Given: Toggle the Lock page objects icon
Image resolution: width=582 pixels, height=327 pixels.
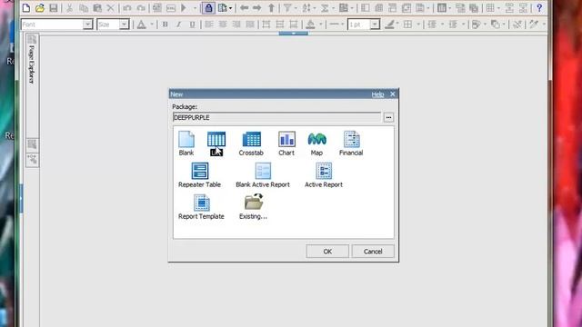Looking at the screenshot, I should coord(208,8).
